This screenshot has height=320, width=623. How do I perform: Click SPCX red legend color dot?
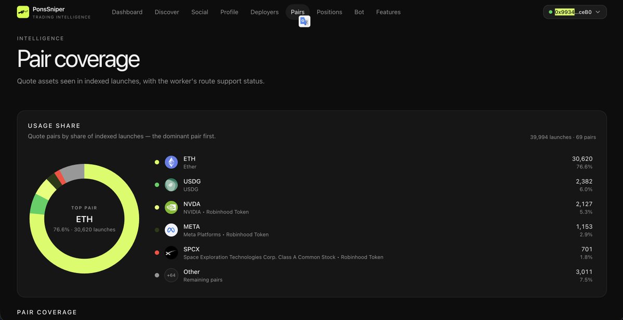point(157,252)
